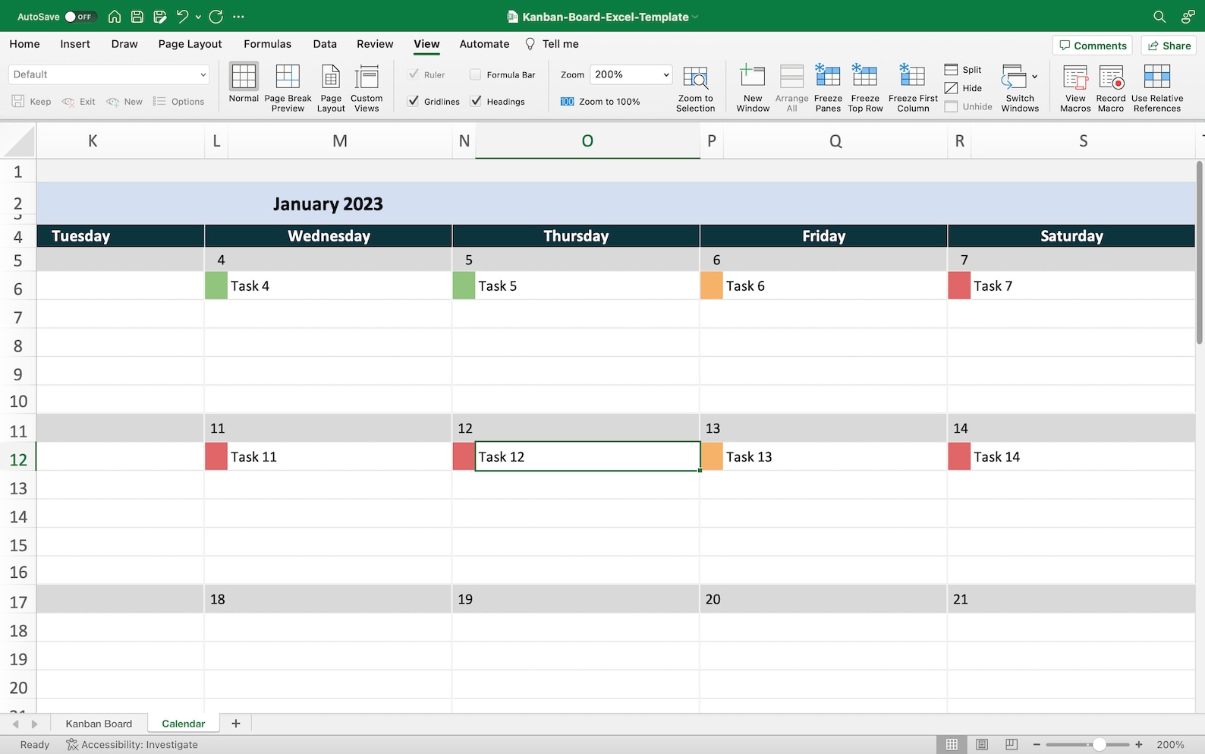Add a new sheet with plus button

click(236, 724)
